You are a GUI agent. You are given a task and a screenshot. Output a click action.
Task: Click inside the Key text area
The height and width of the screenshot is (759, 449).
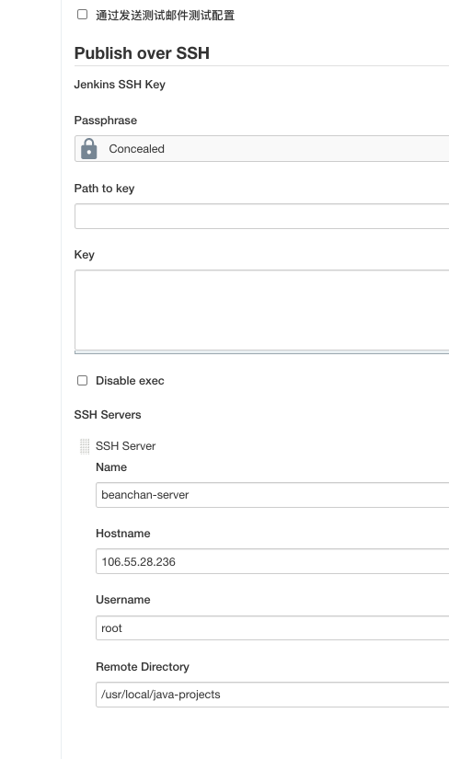click(261, 310)
